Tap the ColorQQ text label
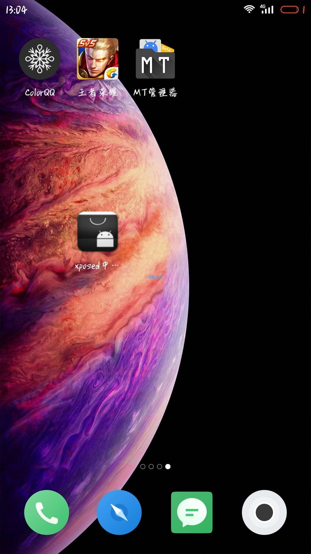 click(40, 93)
